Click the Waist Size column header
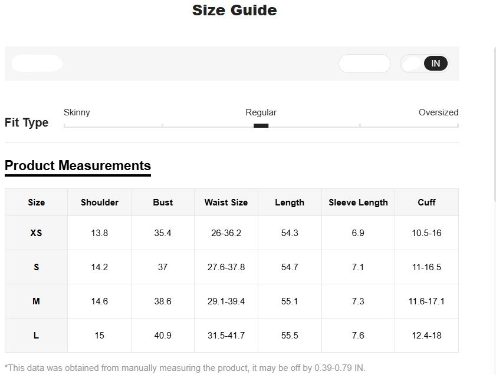Image resolution: width=496 pixels, height=375 pixels. click(x=226, y=202)
